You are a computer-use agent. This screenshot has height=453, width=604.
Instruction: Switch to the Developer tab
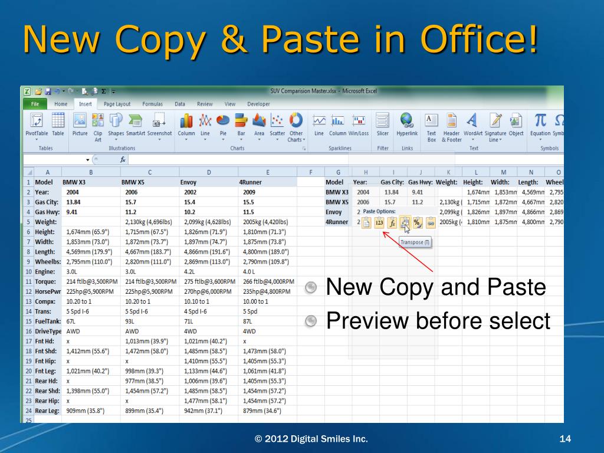[258, 104]
